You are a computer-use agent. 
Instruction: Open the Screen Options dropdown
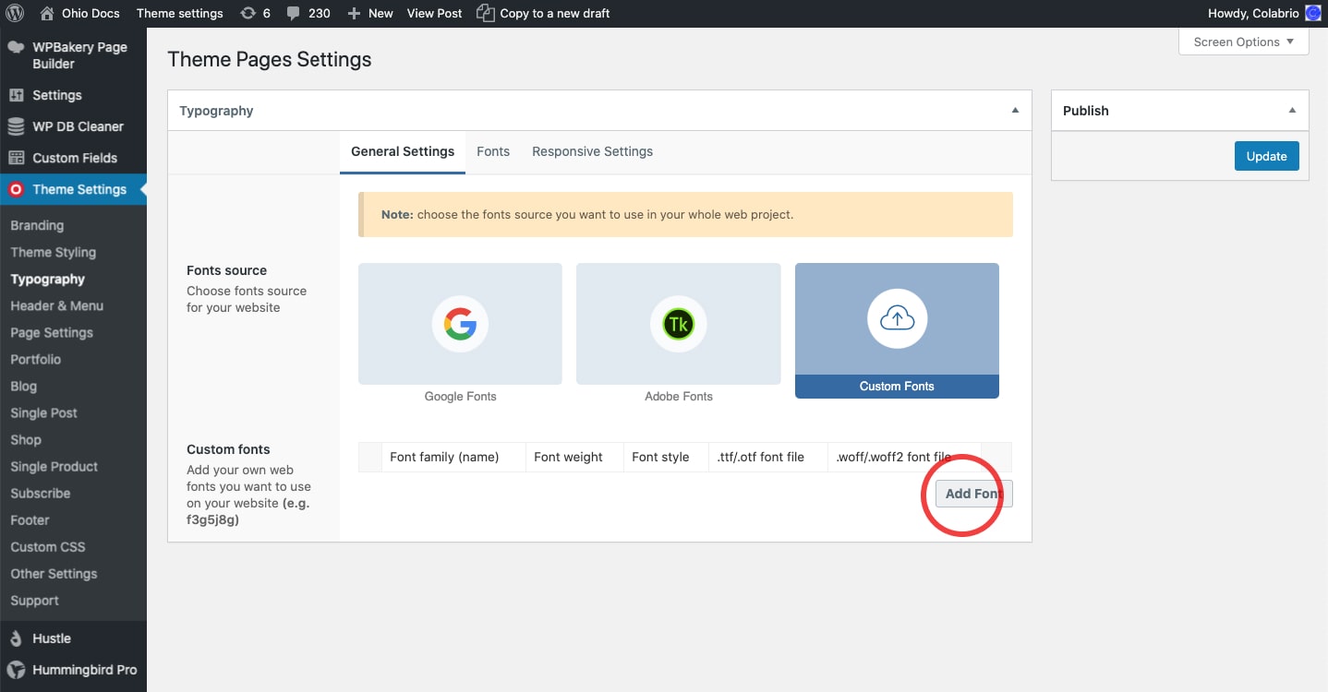[x=1244, y=42]
